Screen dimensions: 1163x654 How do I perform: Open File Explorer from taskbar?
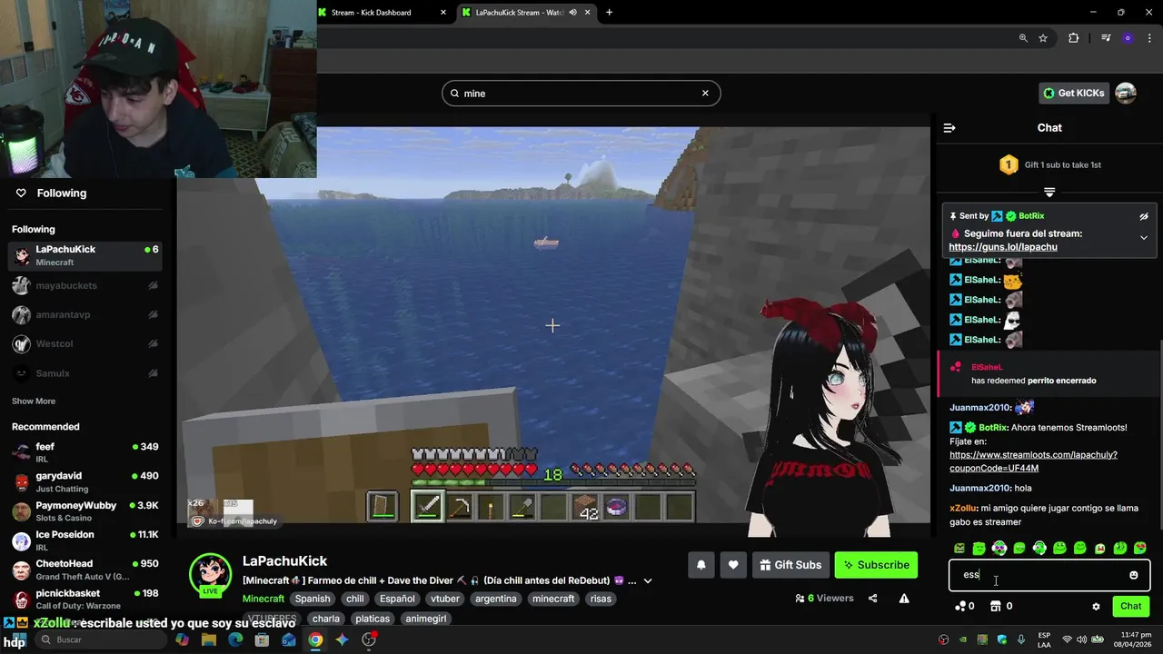(209, 639)
